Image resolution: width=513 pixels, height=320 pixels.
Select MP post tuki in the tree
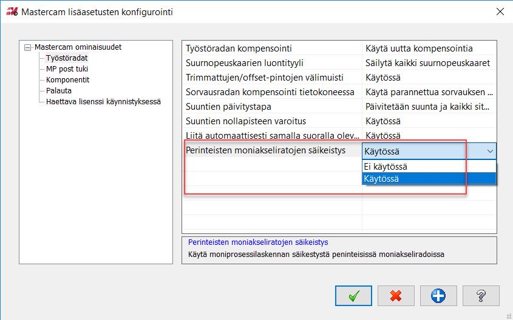[x=67, y=69]
